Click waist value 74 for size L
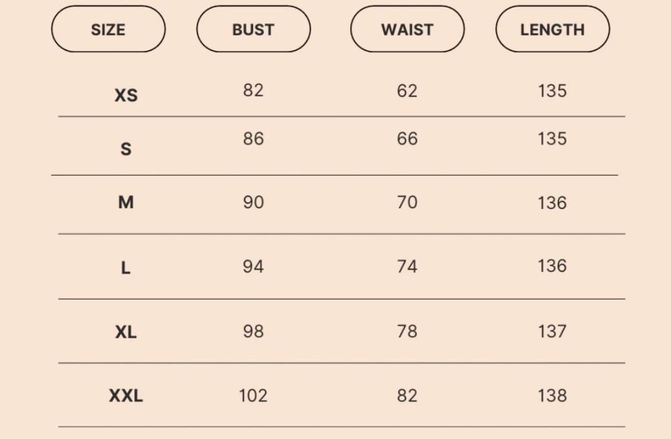 (407, 267)
